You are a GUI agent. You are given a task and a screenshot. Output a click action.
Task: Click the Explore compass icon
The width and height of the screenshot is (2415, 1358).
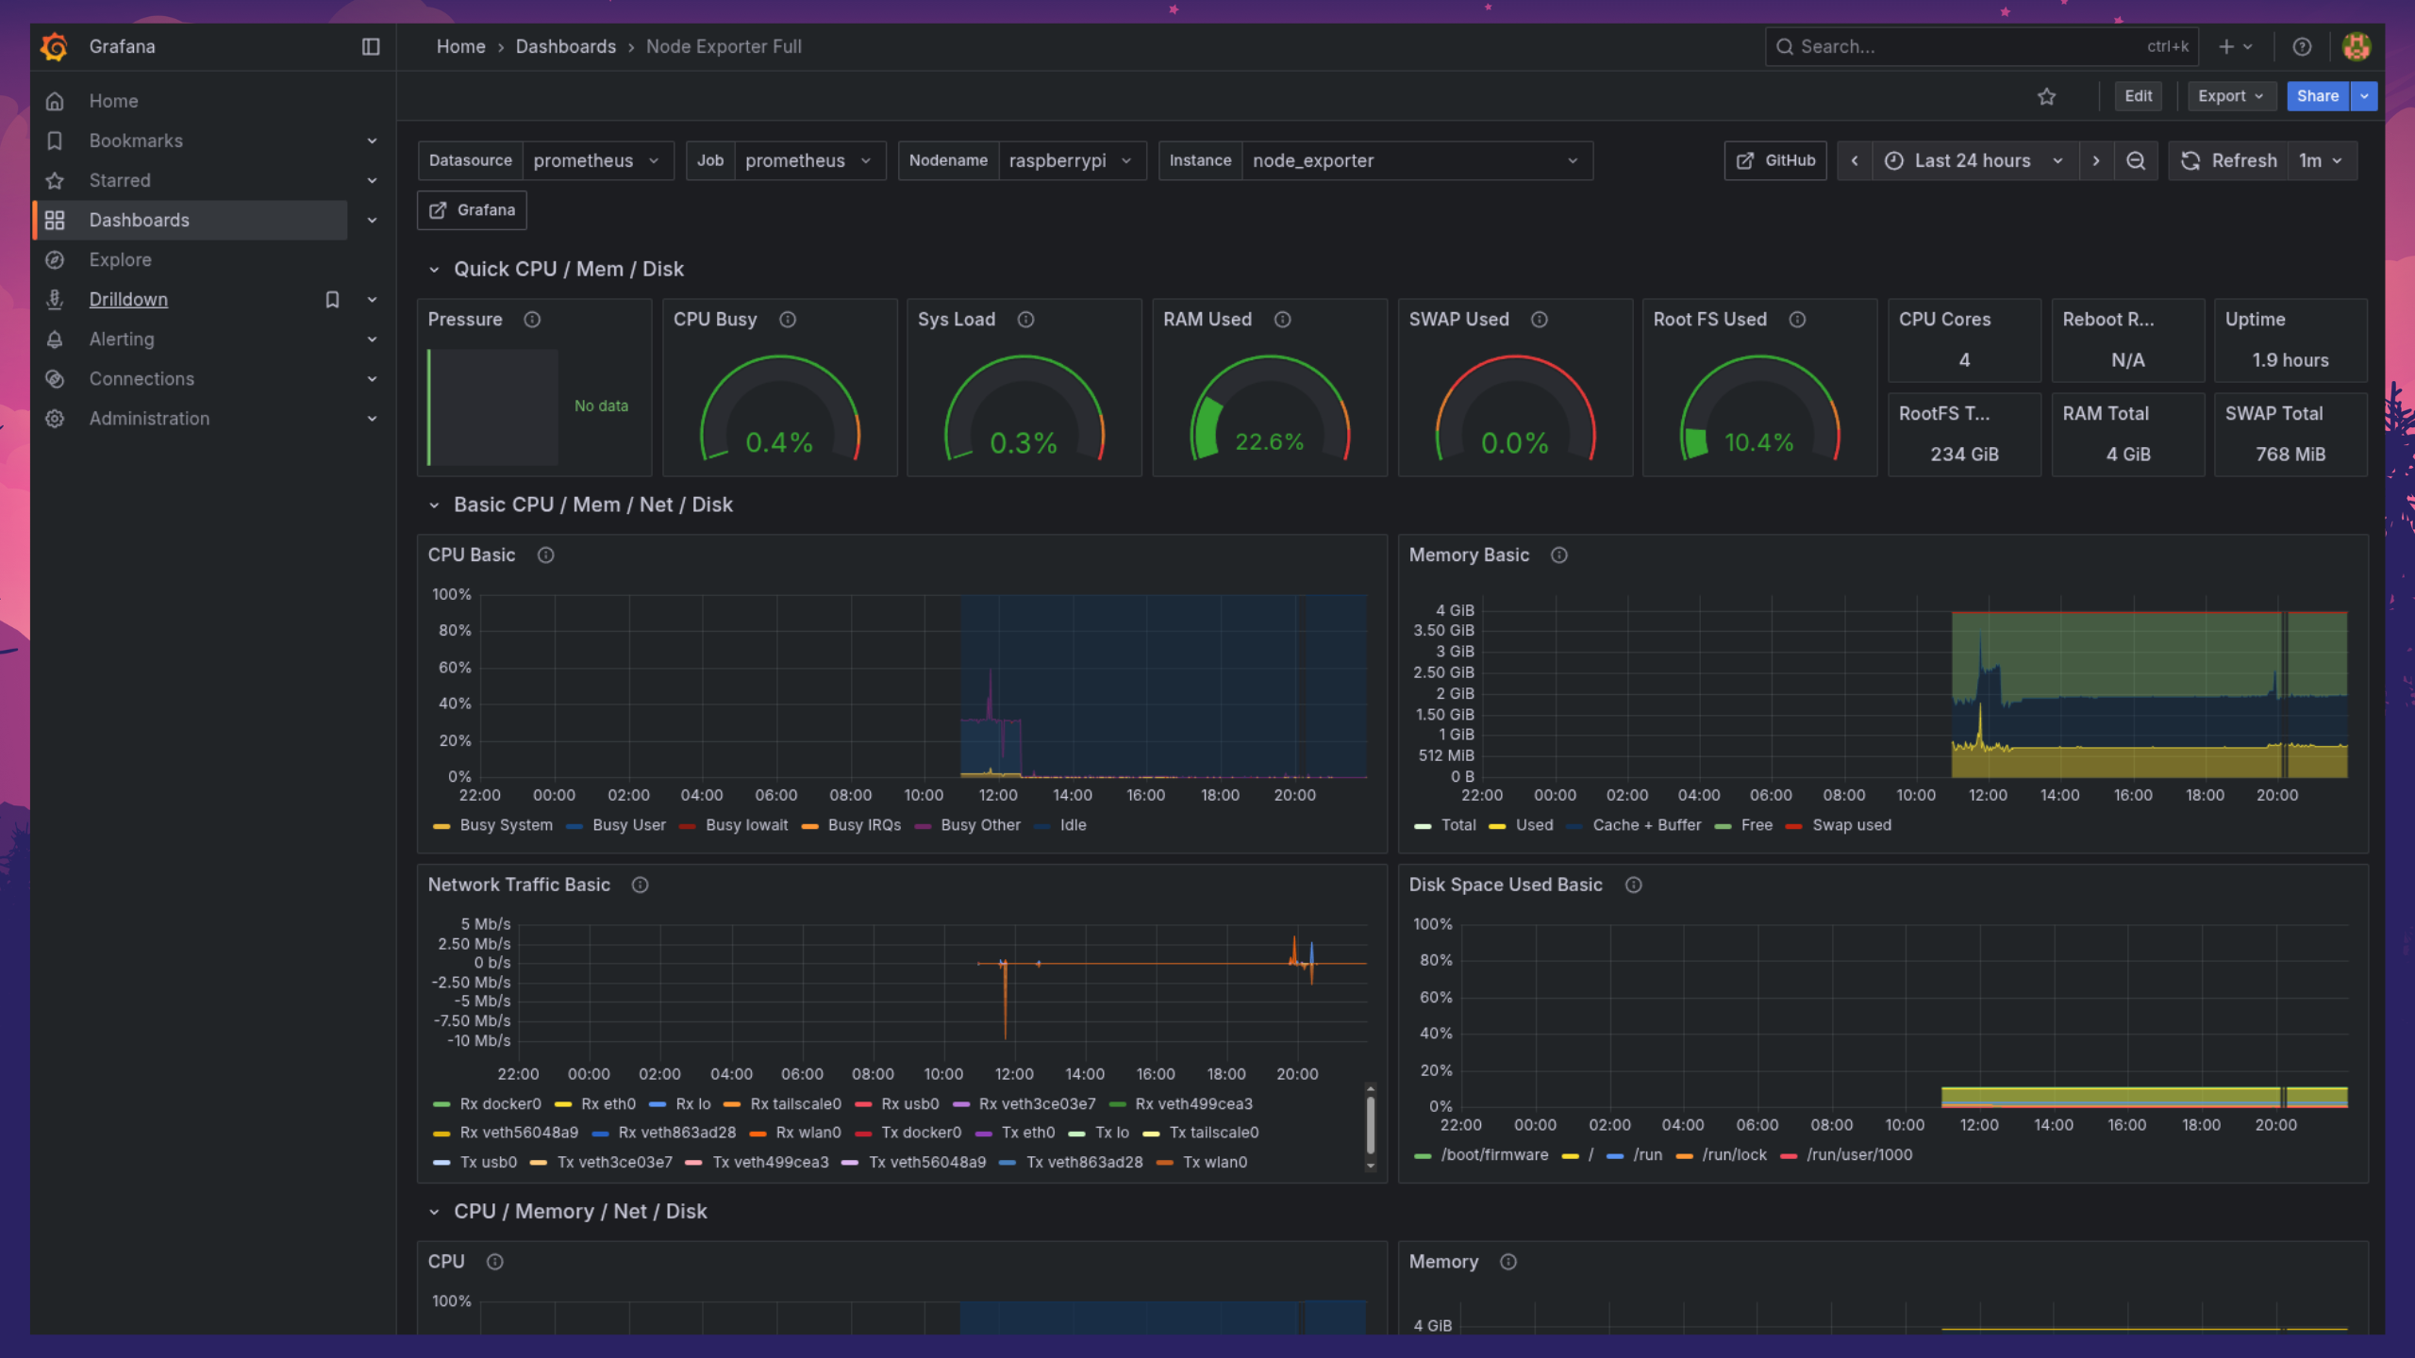[x=55, y=259]
